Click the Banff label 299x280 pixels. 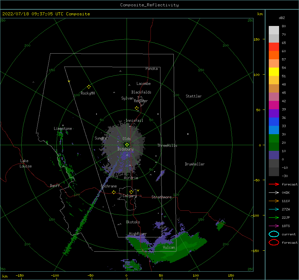55,185
